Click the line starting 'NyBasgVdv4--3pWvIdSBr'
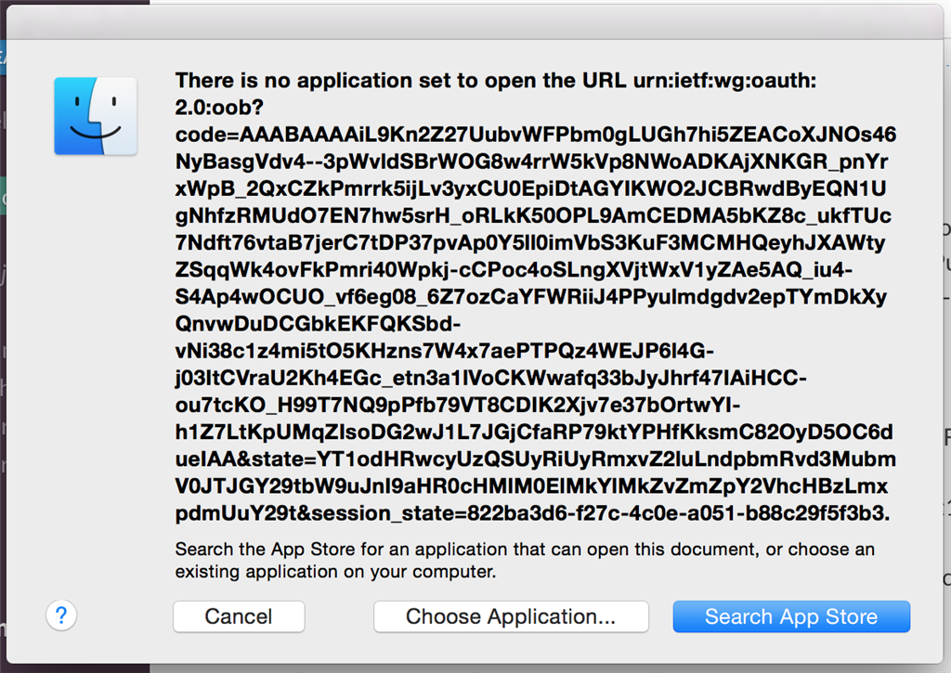951x673 pixels. coord(531,162)
